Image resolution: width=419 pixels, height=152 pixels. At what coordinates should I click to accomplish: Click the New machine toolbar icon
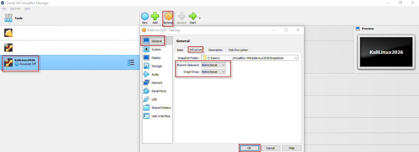(x=145, y=16)
